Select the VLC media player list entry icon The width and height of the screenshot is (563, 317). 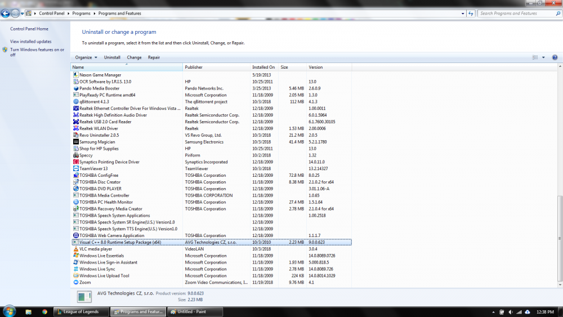point(75,249)
